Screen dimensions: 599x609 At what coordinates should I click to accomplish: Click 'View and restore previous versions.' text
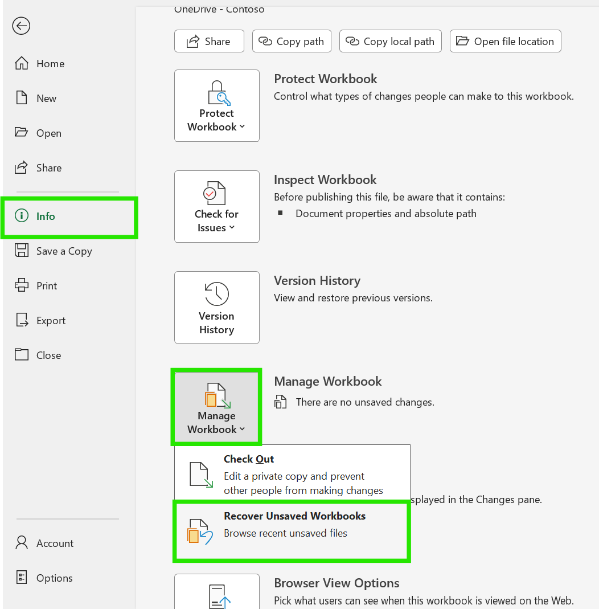[353, 298]
